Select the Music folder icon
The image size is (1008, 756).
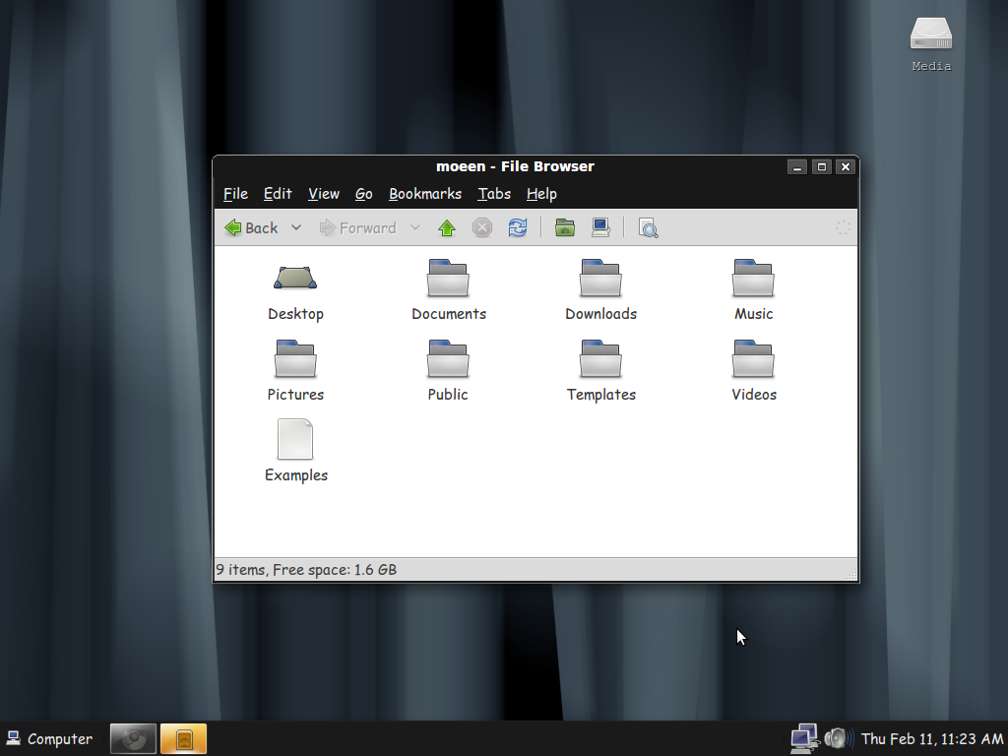pos(753,278)
